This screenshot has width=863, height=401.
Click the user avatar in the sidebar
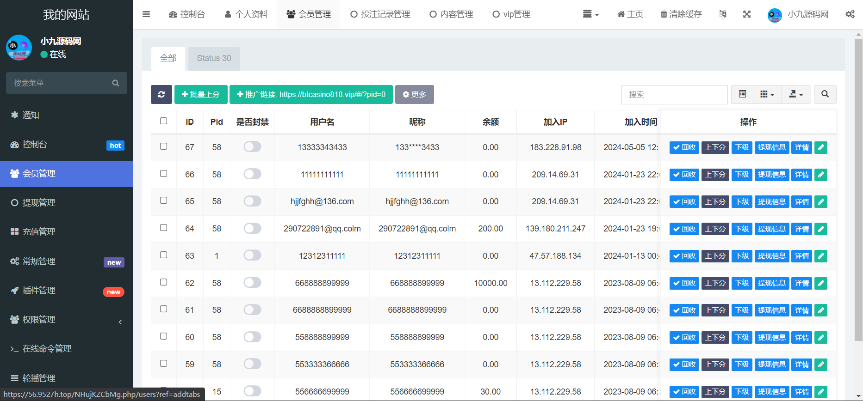point(19,48)
